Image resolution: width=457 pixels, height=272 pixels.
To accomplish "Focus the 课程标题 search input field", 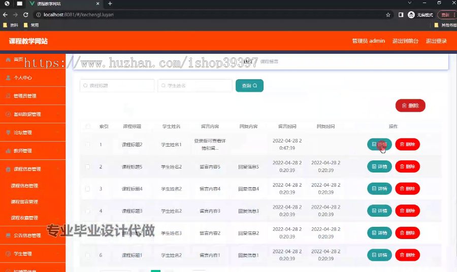I will [x=117, y=86].
